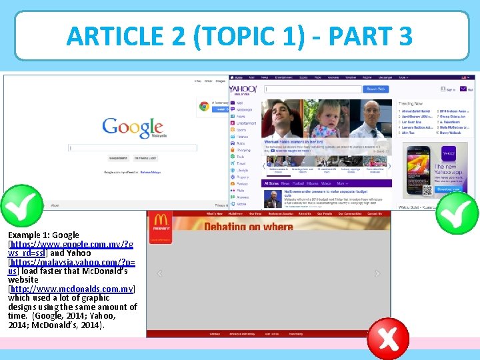Select Contact Us in McDonald's menu
This screenshot has height=360, width=480.
click(x=375, y=214)
